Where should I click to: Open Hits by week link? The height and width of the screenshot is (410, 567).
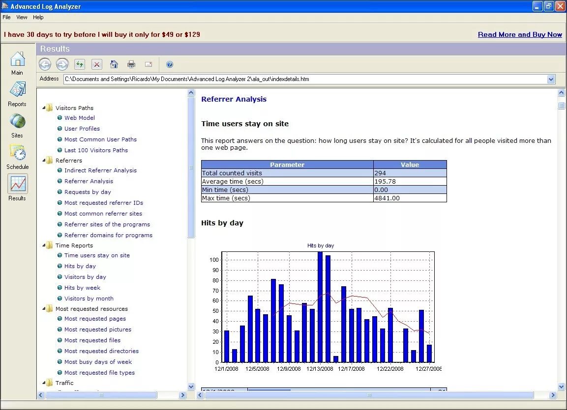[x=83, y=288]
